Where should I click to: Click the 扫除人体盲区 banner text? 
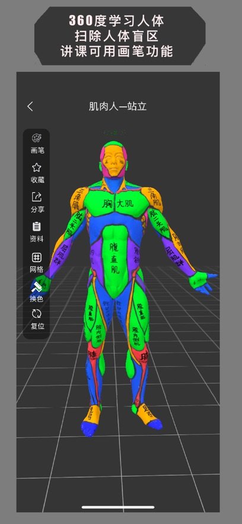tap(117, 36)
